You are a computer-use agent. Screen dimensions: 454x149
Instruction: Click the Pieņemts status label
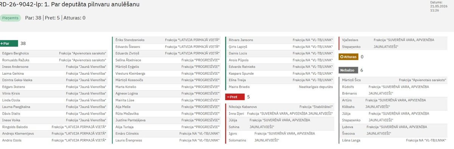tap(10, 18)
